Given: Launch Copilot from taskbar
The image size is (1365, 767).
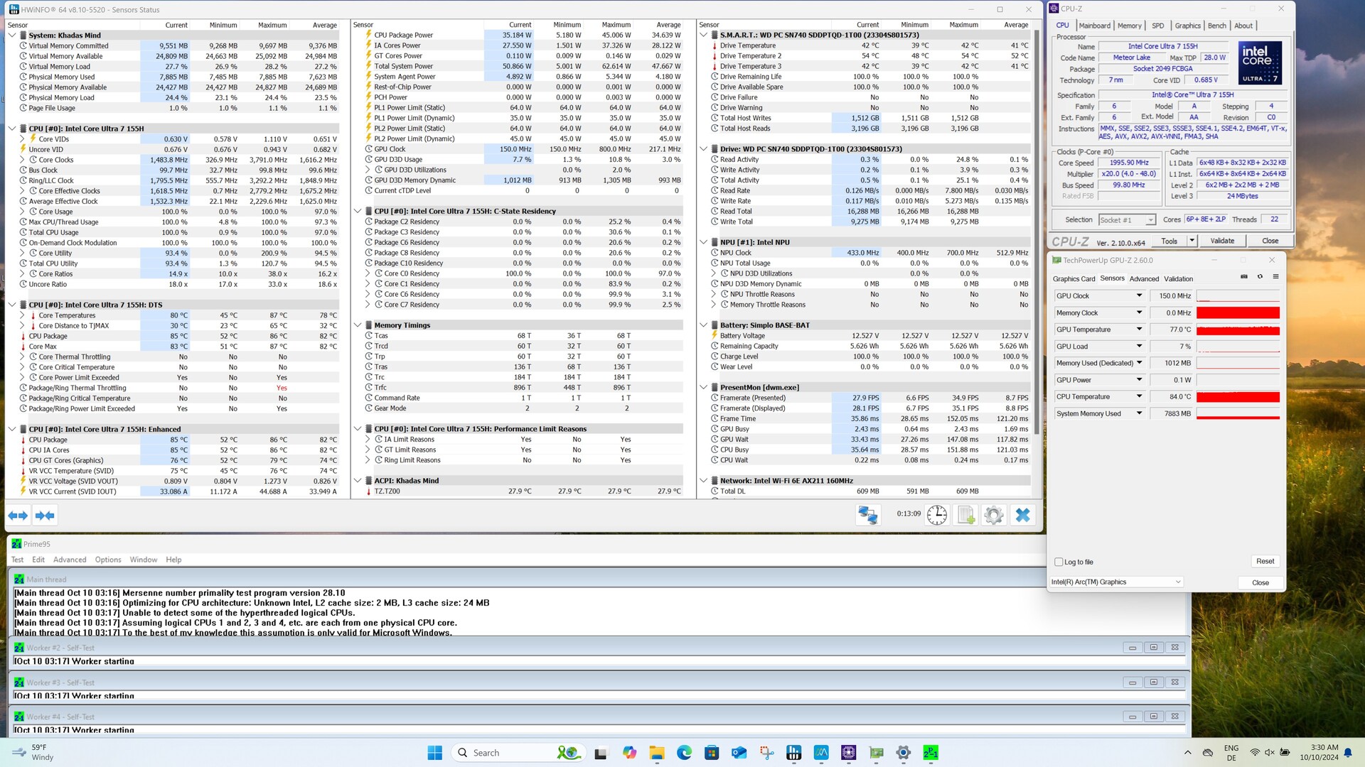Looking at the screenshot, I should tap(629, 753).
